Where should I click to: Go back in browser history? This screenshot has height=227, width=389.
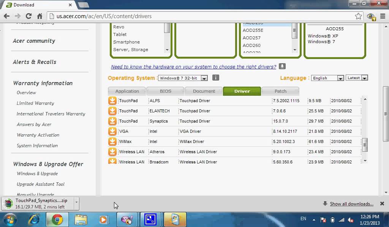click(x=7, y=16)
